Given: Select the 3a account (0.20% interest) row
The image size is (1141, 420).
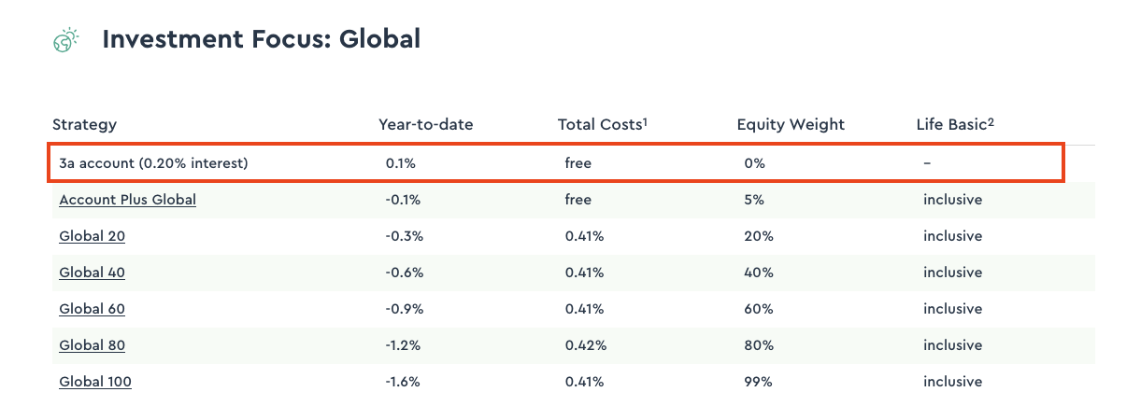Looking at the screenshot, I should [x=153, y=163].
